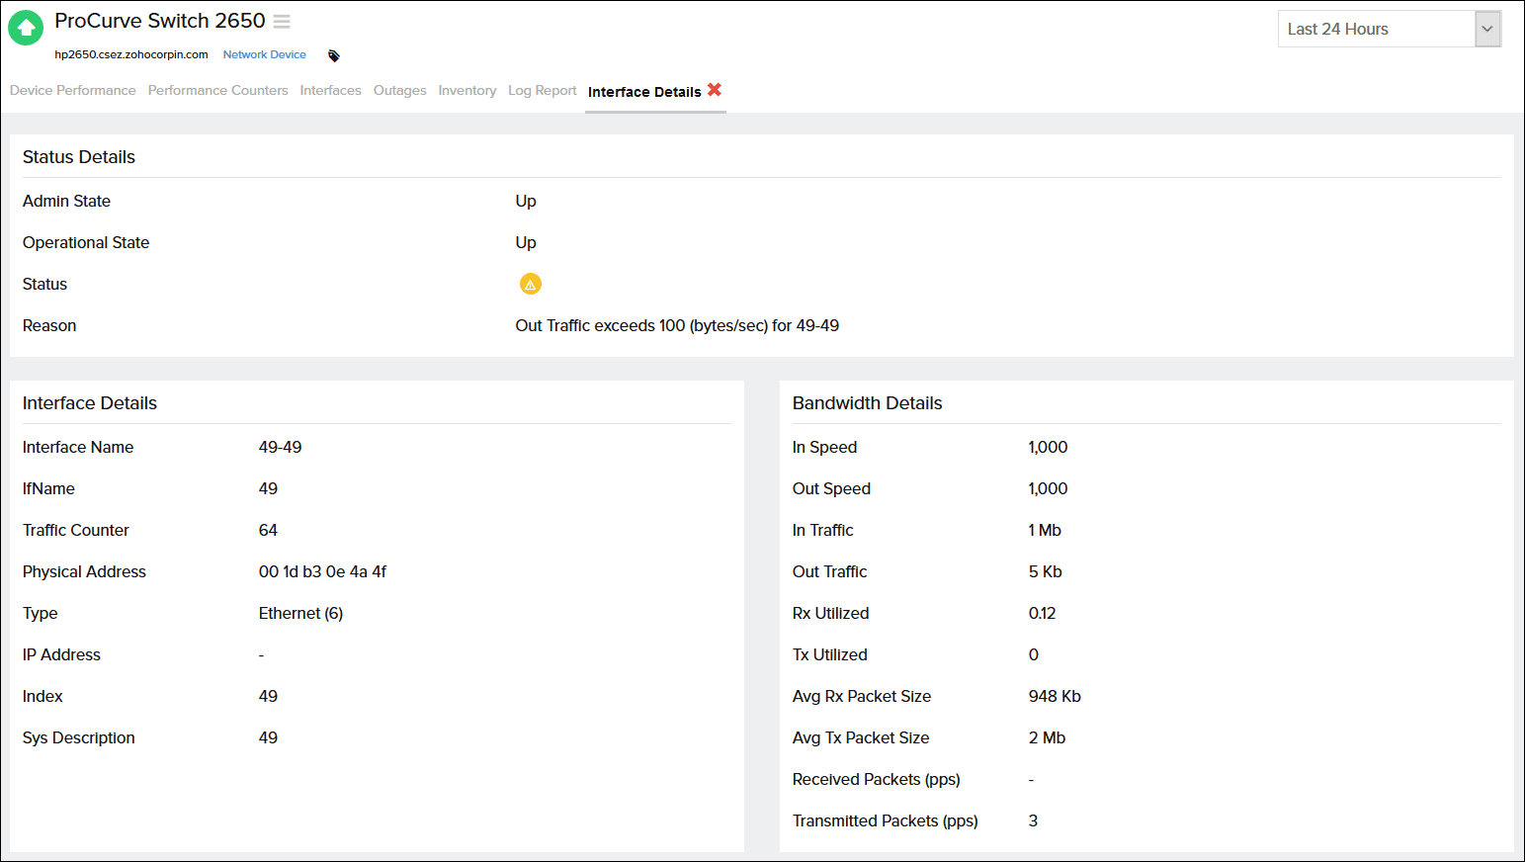Click the tag icon next to Network Device
The width and height of the screenshot is (1525, 862).
pyautogui.click(x=334, y=56)
